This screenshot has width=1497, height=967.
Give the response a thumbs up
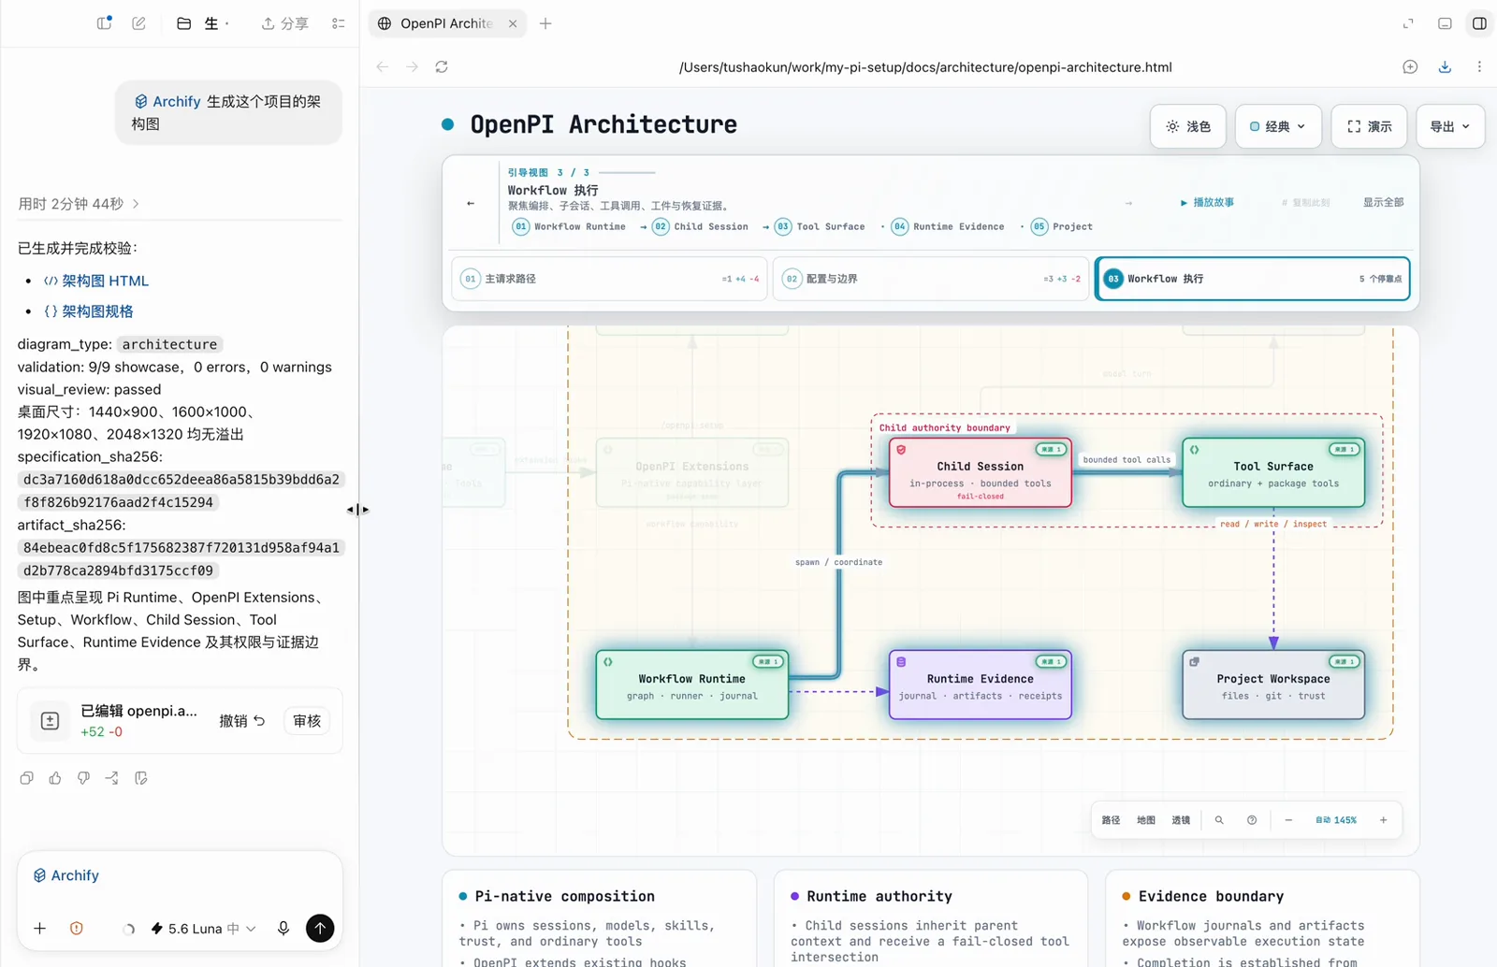click(x=55, y=778)
